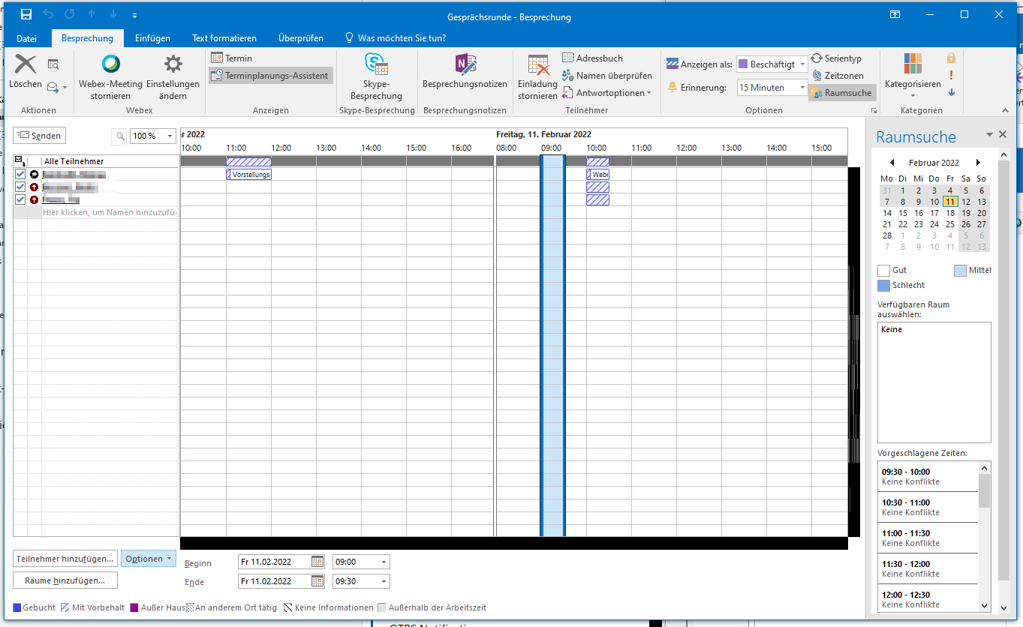The image size is (1023, 627).
Task: Click the Alle Teilnehmer column header
Action: tap(110, 161)
